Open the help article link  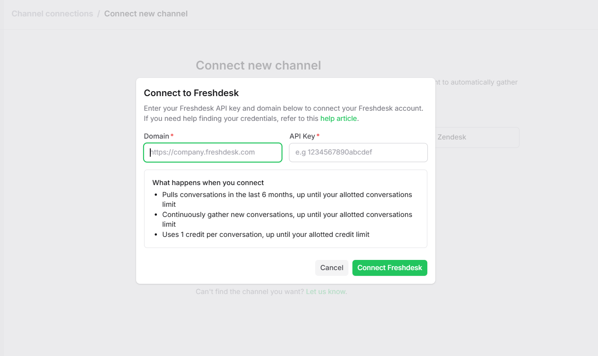338,118
